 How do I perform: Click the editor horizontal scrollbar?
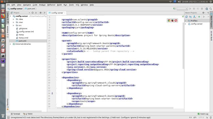click(115, 108)
